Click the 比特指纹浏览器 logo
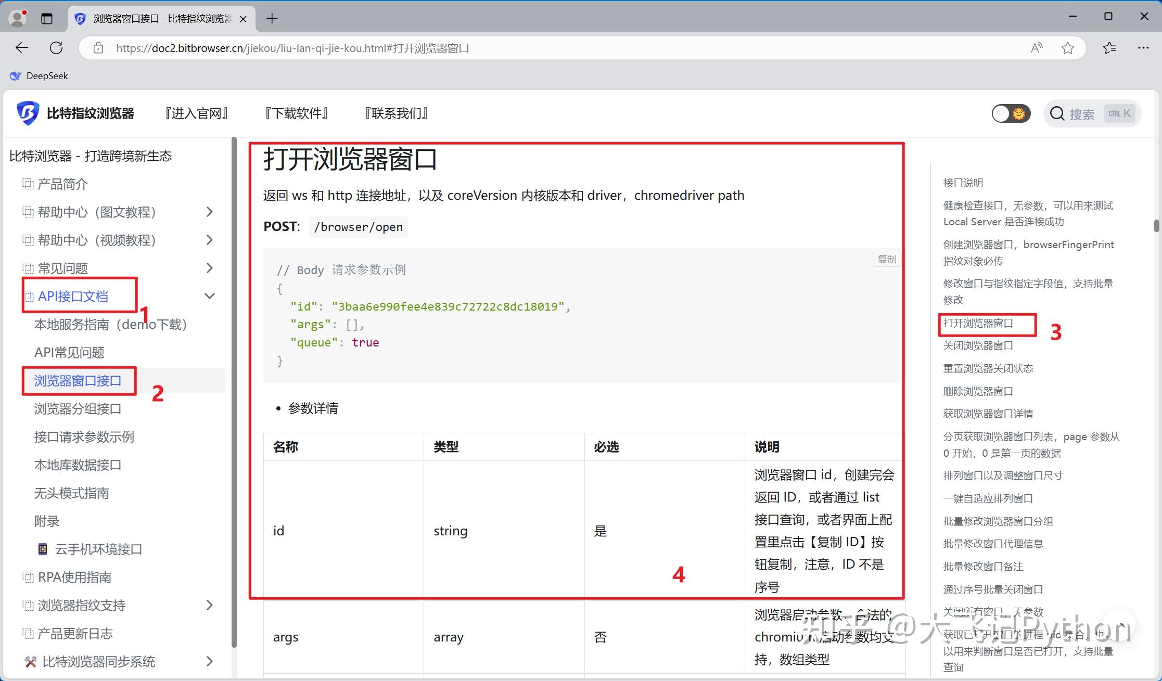Viewport: 1162px width, 681px height. pos(75,113)
